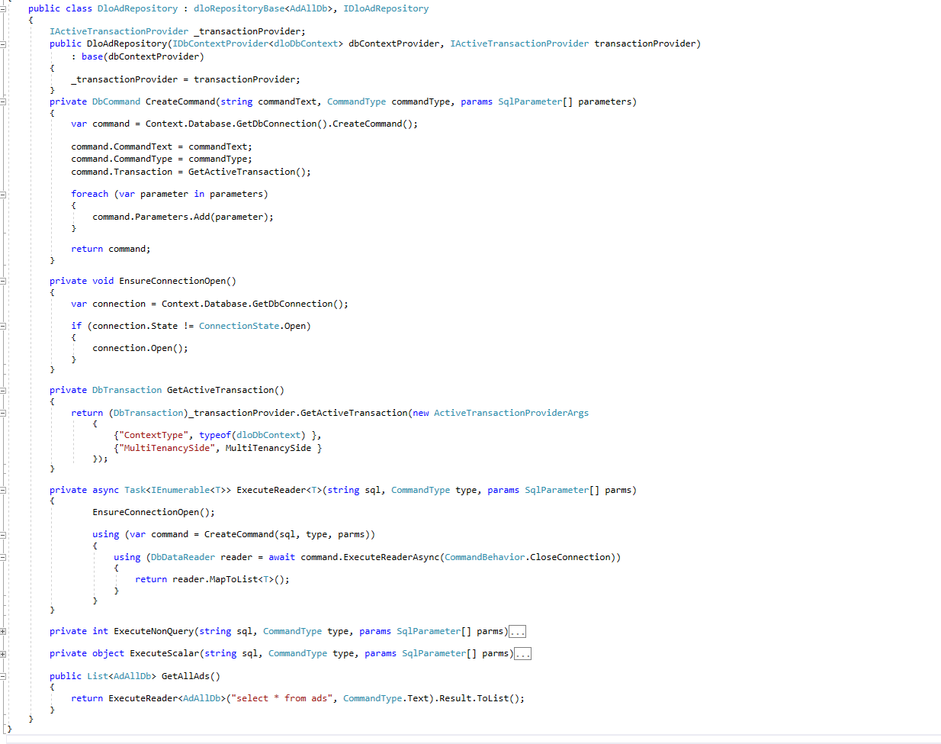Viewport: 941px width, 744px height.
Task: Click .Result.ToList() at end of GetAllAds
Action: click(477, 698)
